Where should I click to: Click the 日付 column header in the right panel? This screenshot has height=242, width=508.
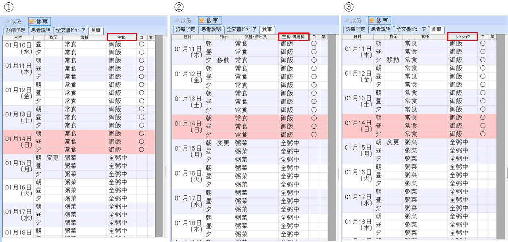pyautogui.click(x=358, y=36)
